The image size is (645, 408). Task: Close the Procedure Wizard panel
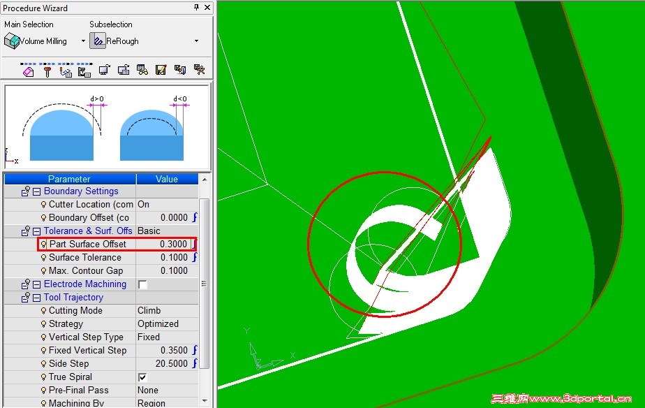coord(207,8)
